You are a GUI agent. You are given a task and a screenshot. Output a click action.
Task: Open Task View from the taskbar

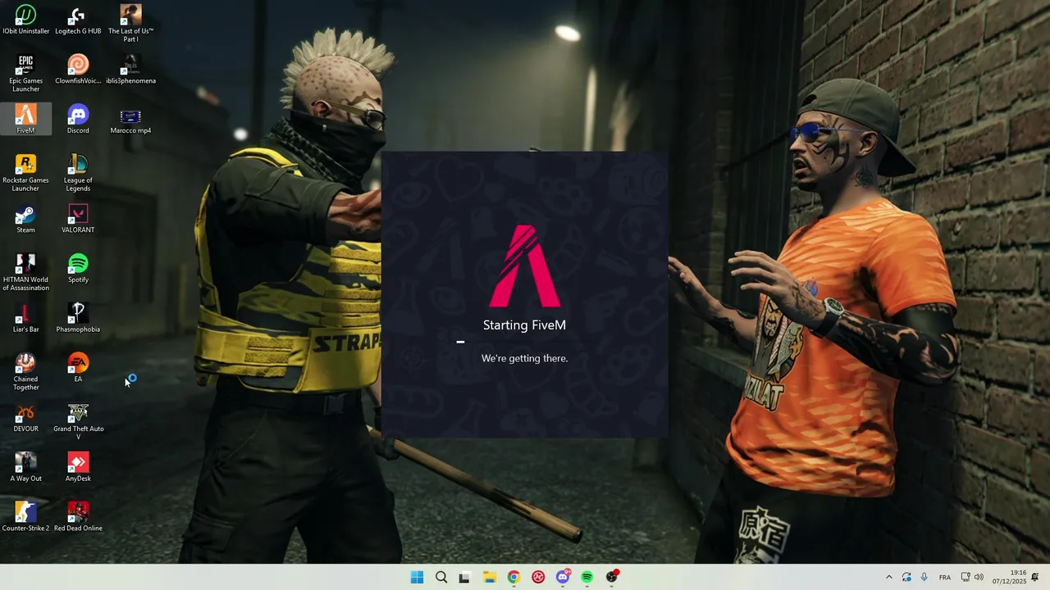pyautogui.click(x=464, y=577)
